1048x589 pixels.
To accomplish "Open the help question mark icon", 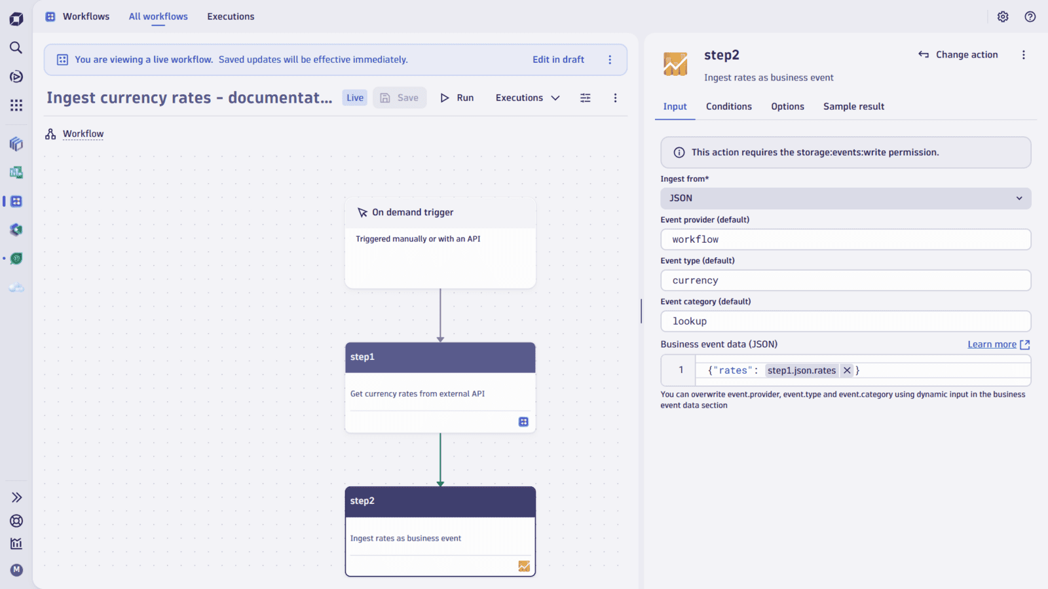I will pyautogui.click(x=1030, y=16).
